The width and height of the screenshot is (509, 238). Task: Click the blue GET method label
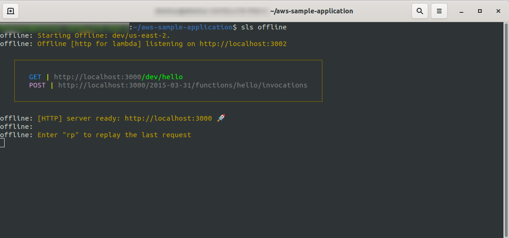click(35, 77)
